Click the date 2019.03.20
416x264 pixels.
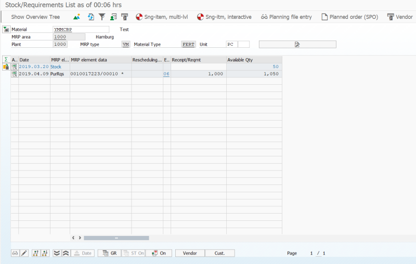[x=34, y=67]
